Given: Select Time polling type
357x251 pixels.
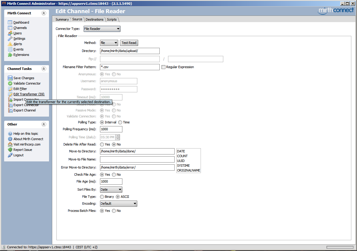Looking at the screenshot, I should 120,123.
